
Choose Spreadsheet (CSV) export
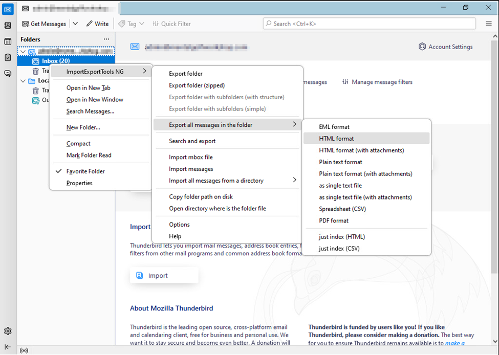[366, 209]
